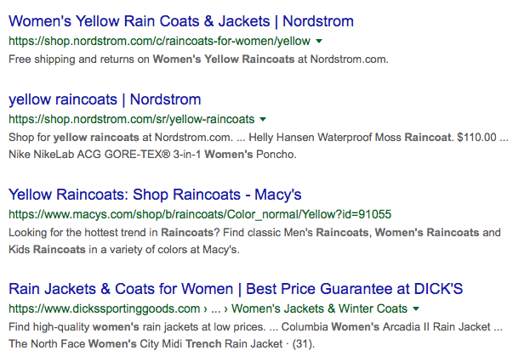Click the Free shipping and returns snippet
530x362 pixels.
click(x=198, y=59)
